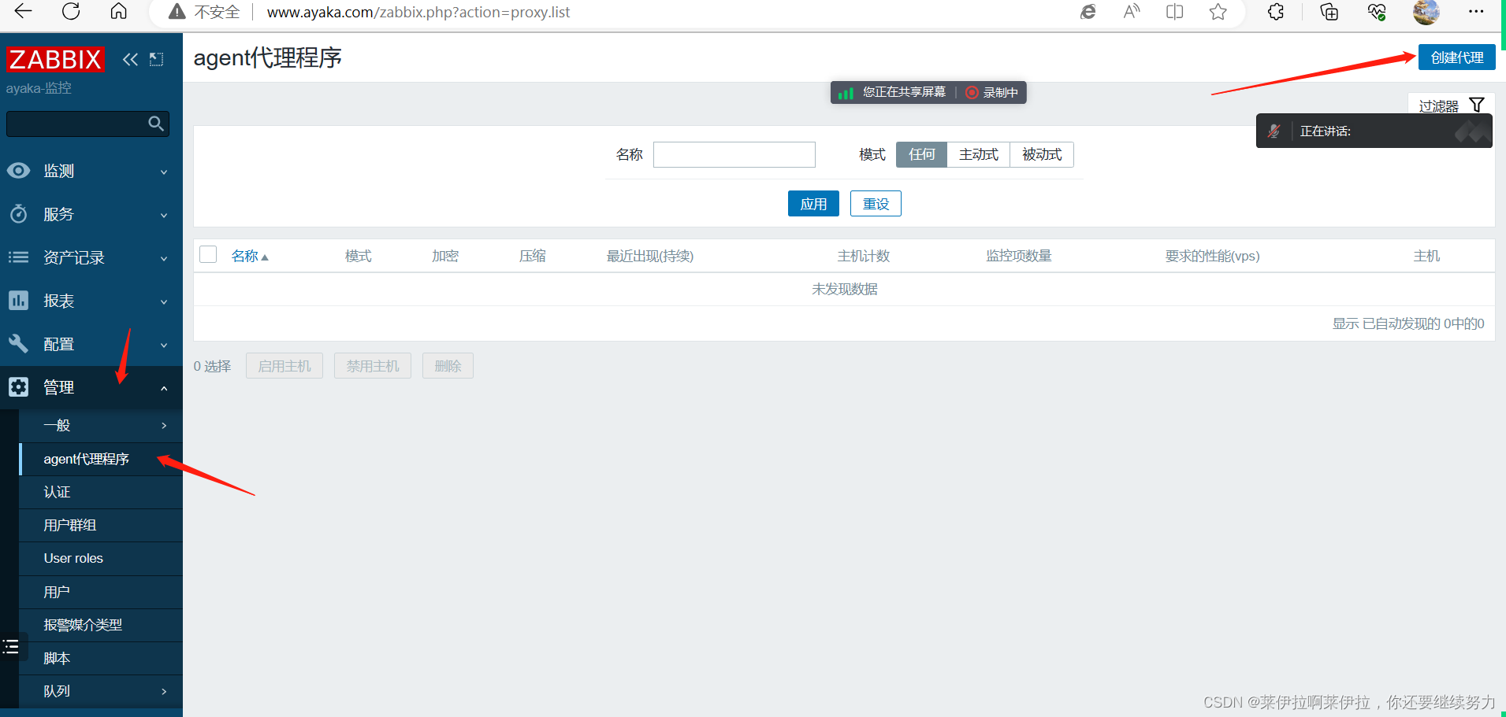
Task: Click the muted microphone icon
Action: tap(1274, 131)
